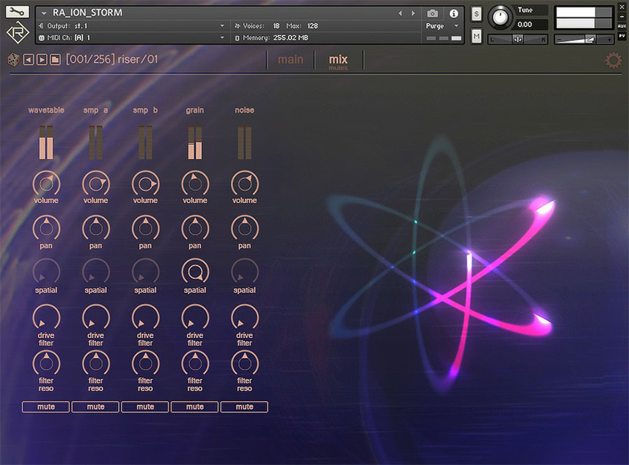This screenshot has height=465, width=629.
Task: Adjust the master volume slider in header
Action: 584,39
